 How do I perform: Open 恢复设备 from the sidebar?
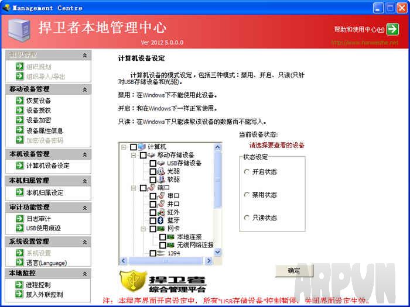click(x=39, y=101)
